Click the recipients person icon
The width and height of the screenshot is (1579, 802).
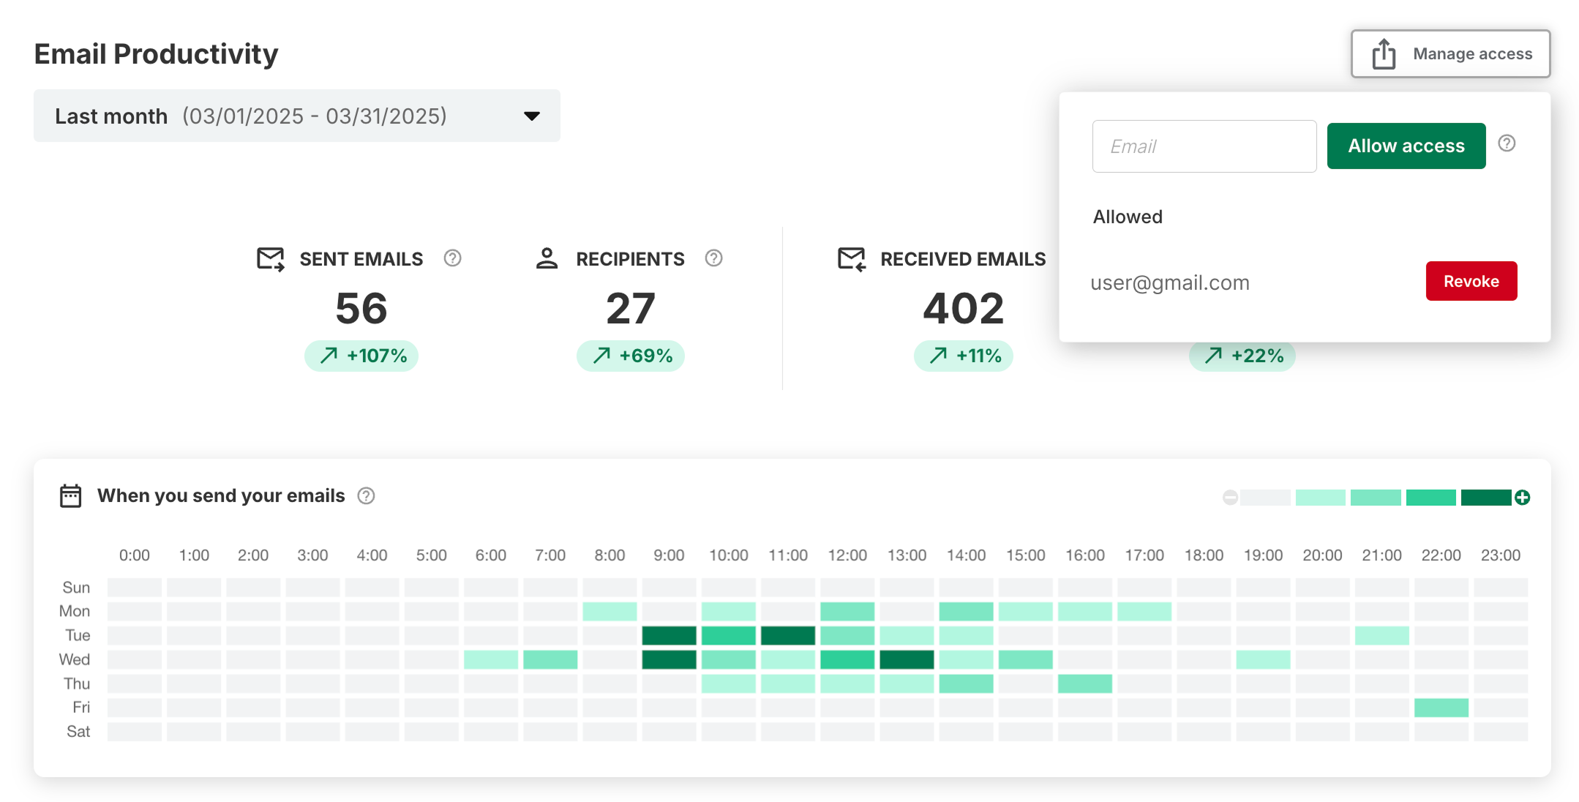[x=547, y=258]
